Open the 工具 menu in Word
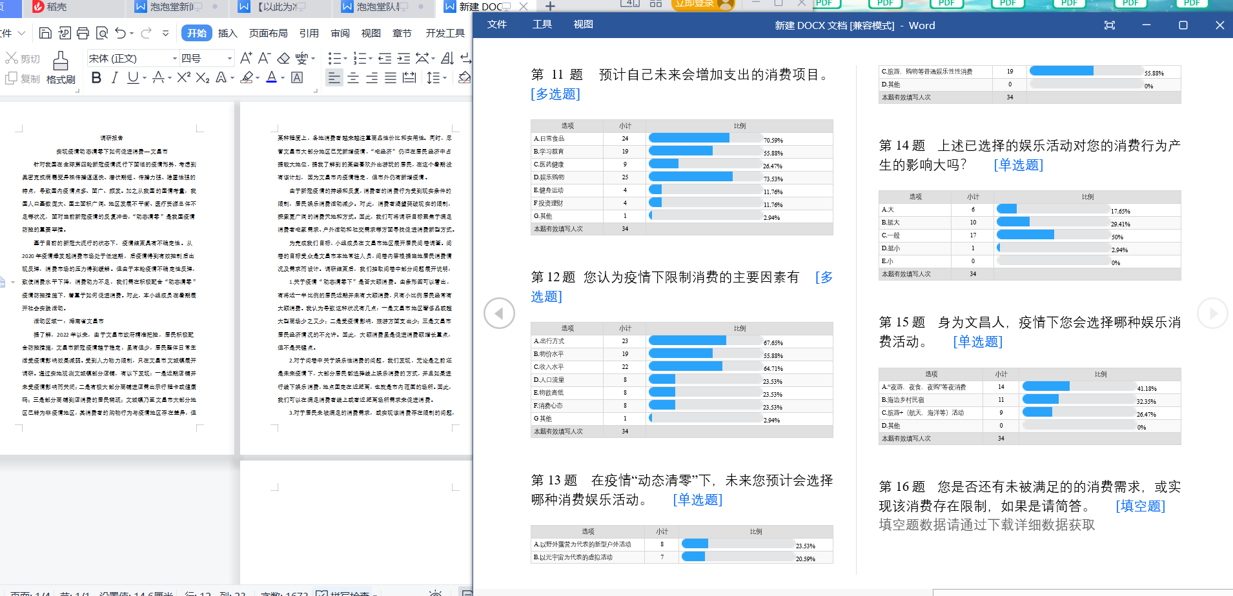 (542, 24)
